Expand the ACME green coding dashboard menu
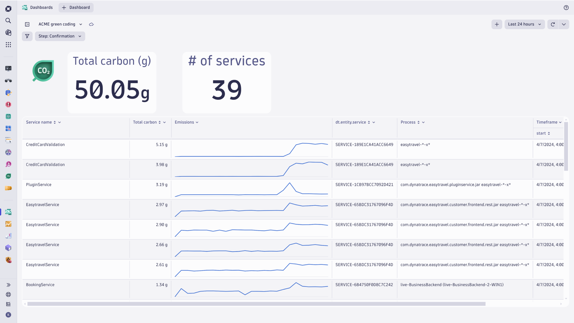This screenshot has width=574, height=323. pyautogui.click(x=81, y=24)
